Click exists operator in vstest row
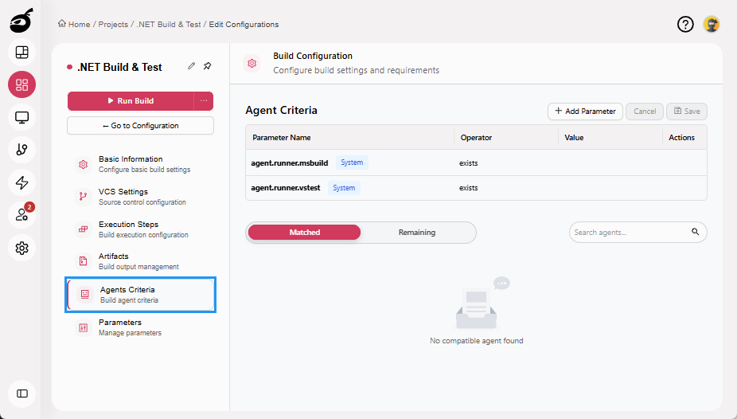737x419 pixels. [x=469, y=188]
